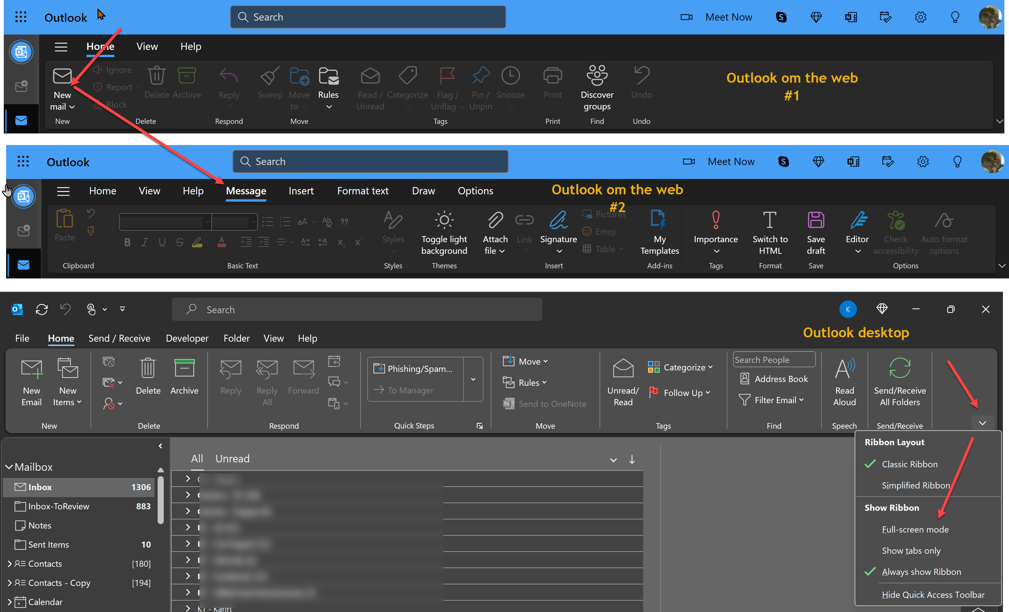Screen dimensions: 1009x612
Task: Click Hide Quick Access Toolbar
Action: 933,595
